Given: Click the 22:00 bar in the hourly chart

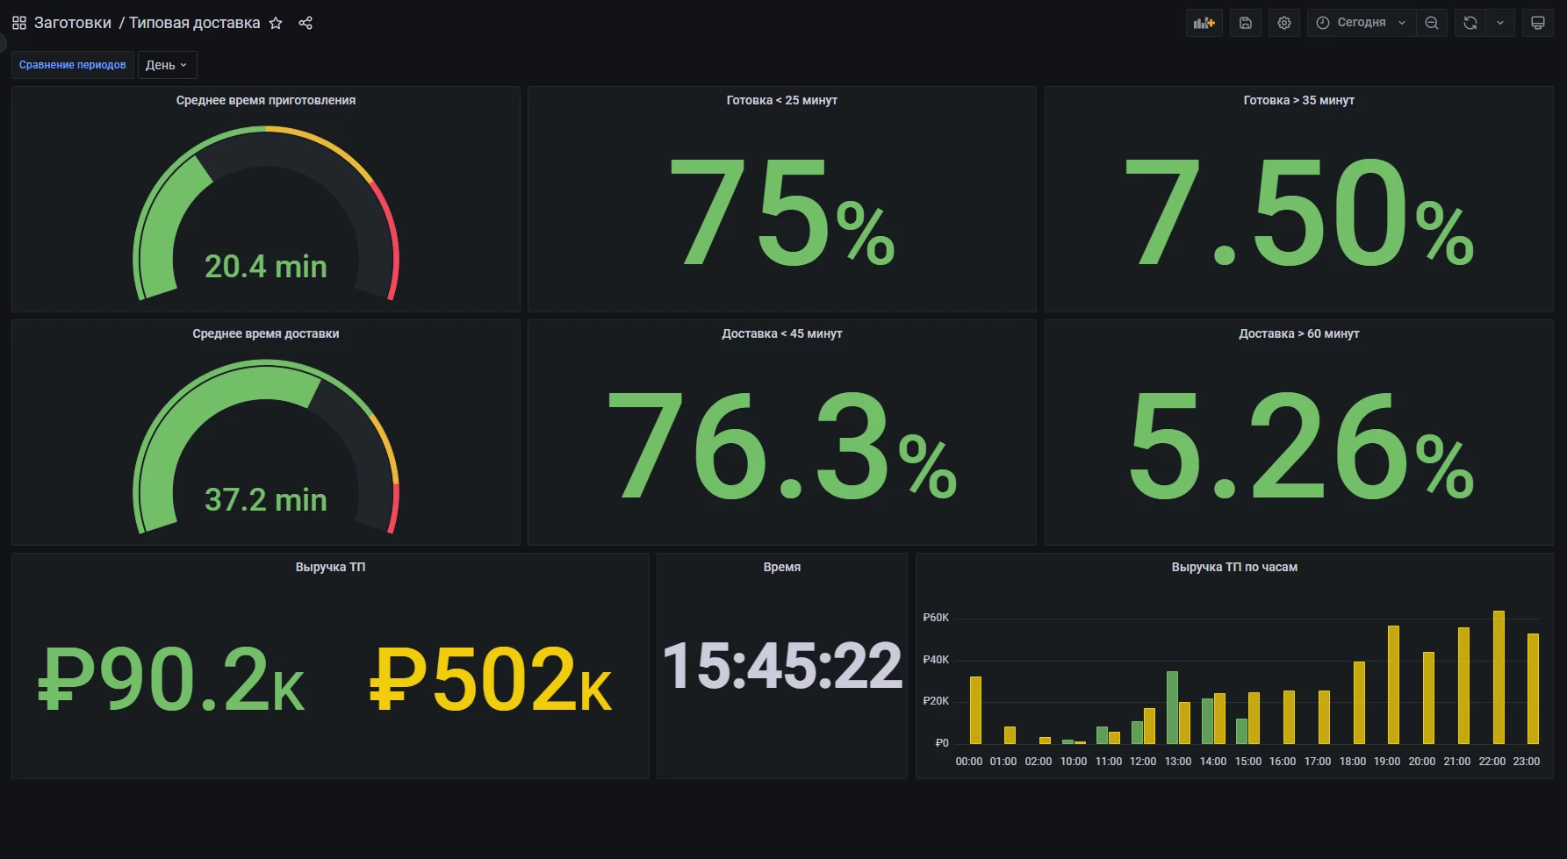Looking at the screenshot, I should click(x=1499, y=677).
